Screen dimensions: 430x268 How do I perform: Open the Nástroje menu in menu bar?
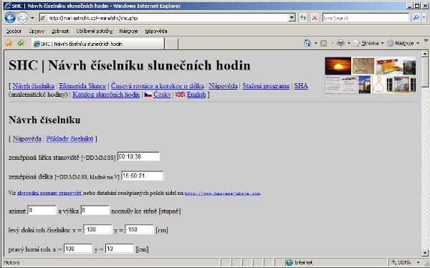tap(128, 32)
